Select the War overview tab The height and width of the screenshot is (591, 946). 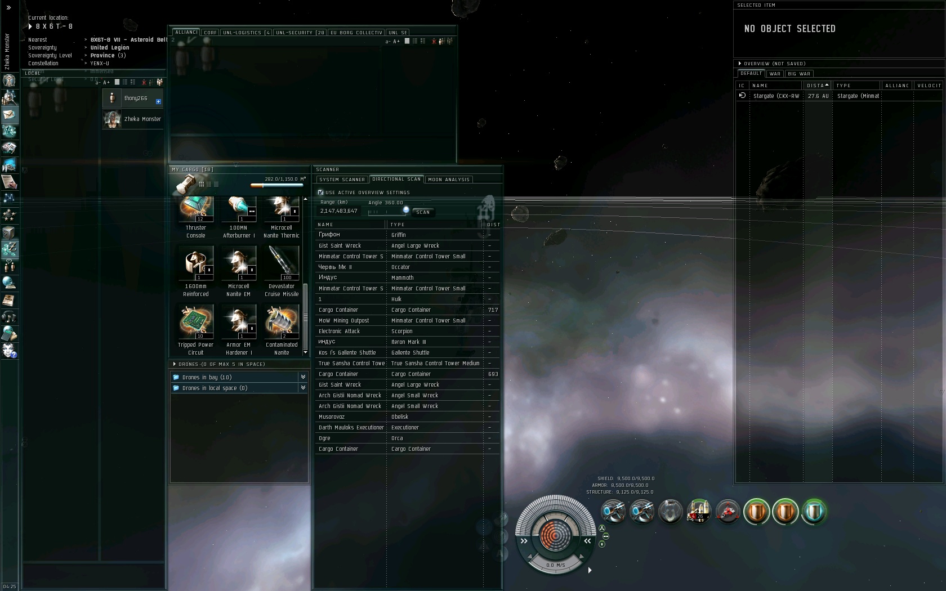coord(775,74)
